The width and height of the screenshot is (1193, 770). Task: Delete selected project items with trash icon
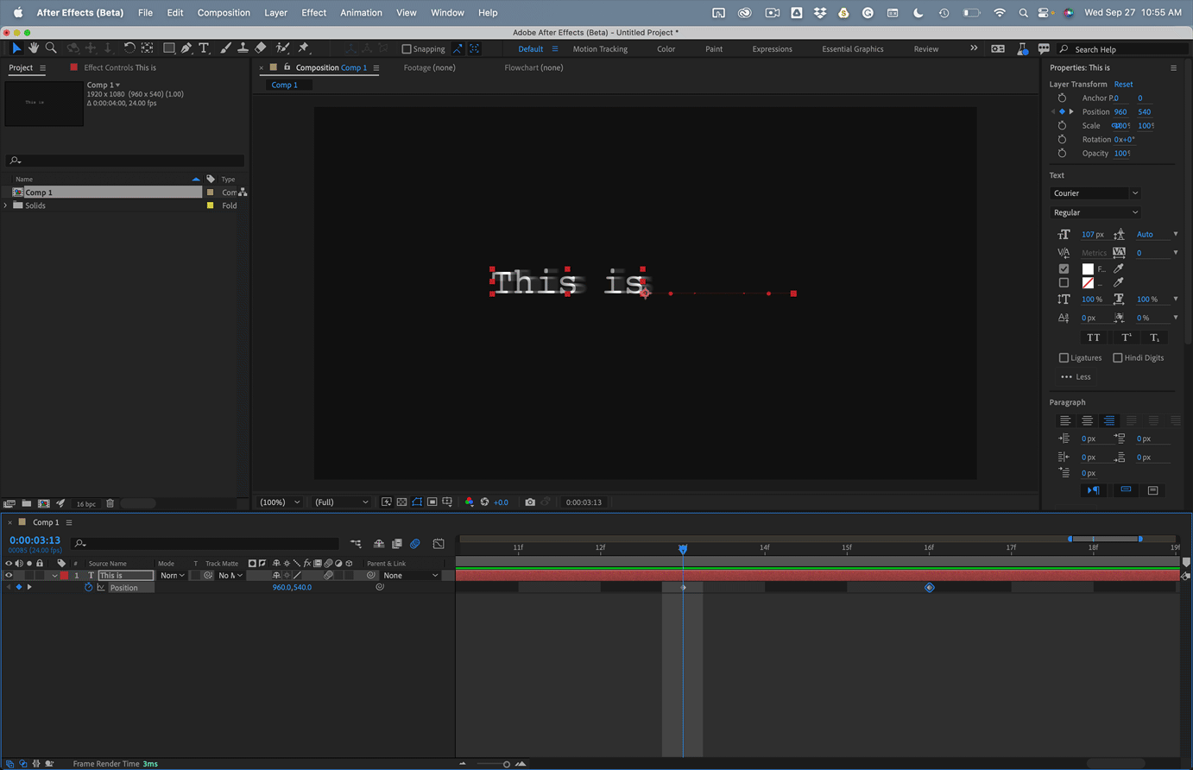110,503
